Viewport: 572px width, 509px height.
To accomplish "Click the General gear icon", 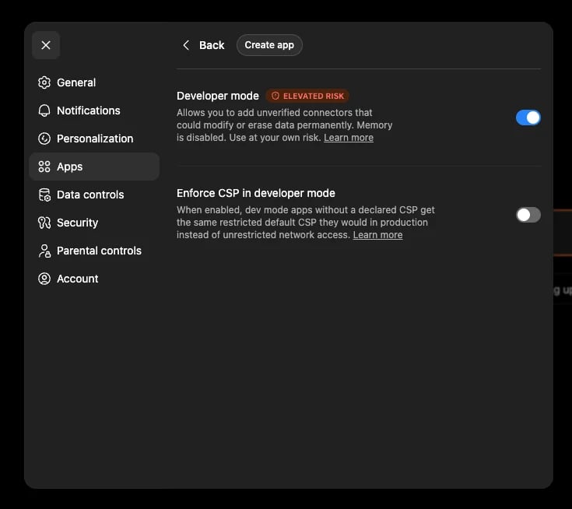I will 44,82.
